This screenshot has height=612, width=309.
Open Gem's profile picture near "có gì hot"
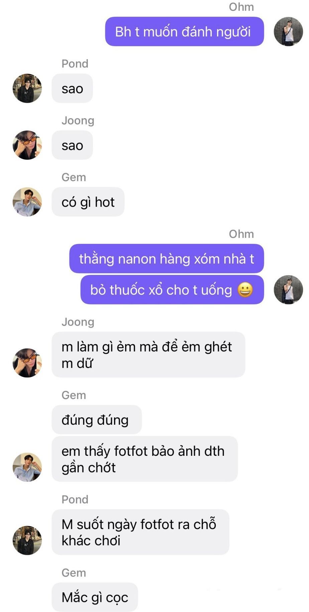point(27,202)
